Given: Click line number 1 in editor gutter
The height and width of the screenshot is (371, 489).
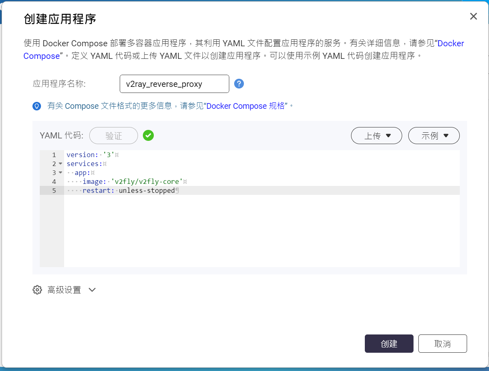Looking at the screenshot, I should coord(54,155).
